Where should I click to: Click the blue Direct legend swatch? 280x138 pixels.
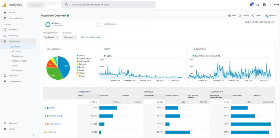77,56
